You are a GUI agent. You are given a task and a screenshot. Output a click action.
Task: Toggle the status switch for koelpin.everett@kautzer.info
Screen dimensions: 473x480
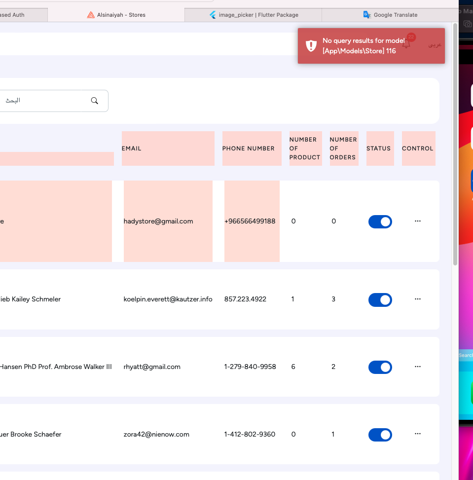pyautogui.click(x=380, y=299)
